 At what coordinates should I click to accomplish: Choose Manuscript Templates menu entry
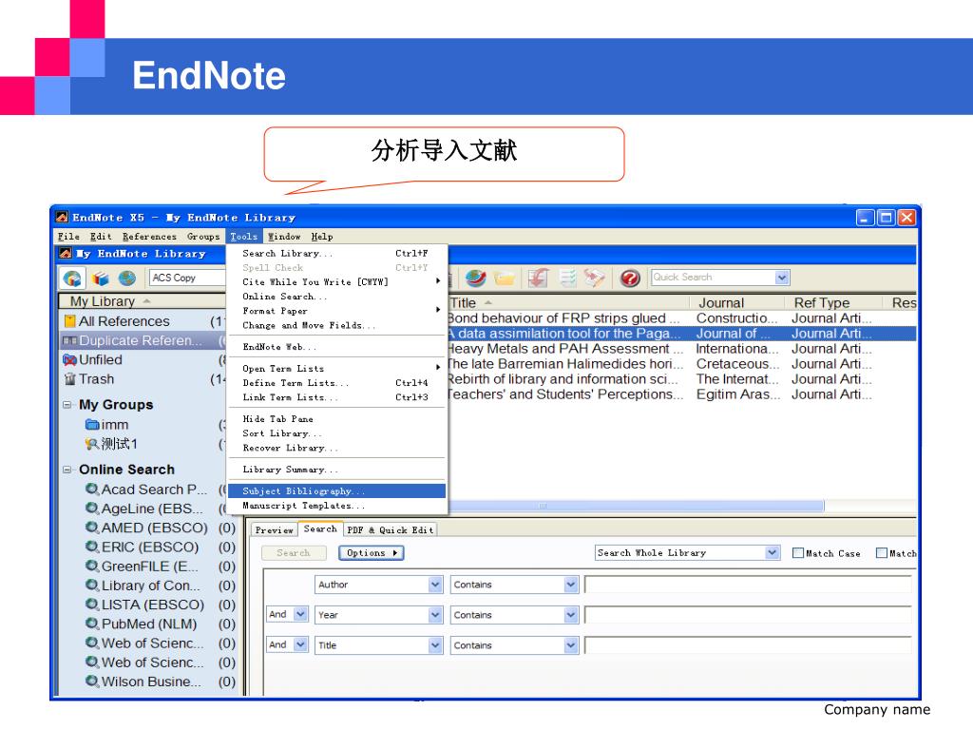pos(336,506)
